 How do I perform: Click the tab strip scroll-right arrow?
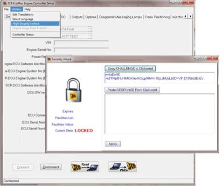click(190, 16)
